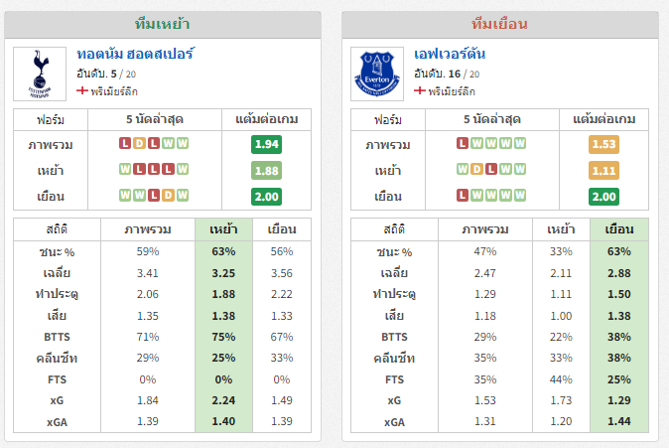Open the Everton team name link
The height and width of the screenshot is (448, 669).
pyautogui.click(x=450, y=55)
